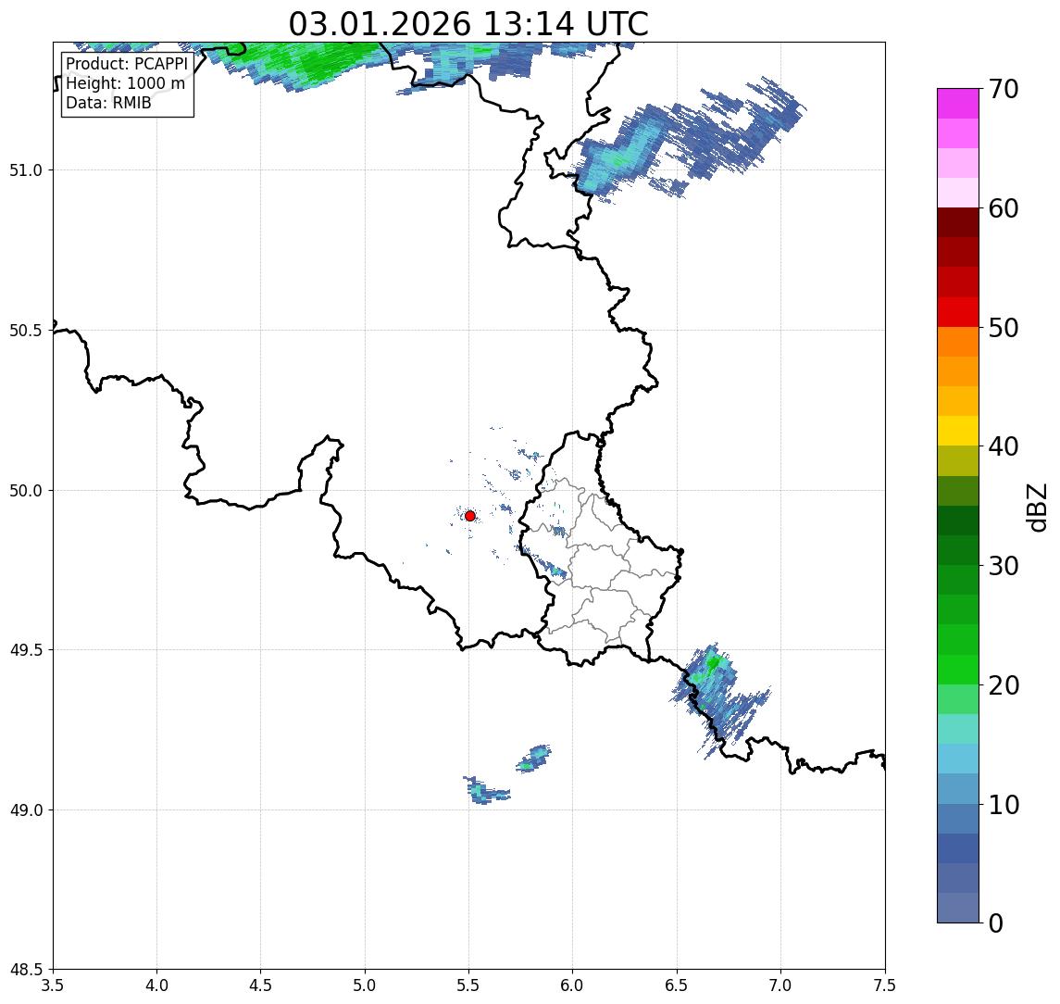Click the latitude label 50.0
This screenshot has height=1004, width=1060.
[x=26, y=490]
